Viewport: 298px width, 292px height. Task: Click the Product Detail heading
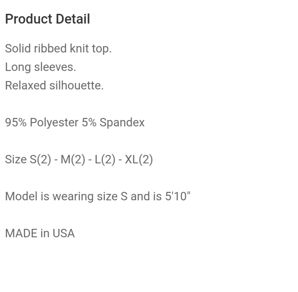(x=47, y=19)
